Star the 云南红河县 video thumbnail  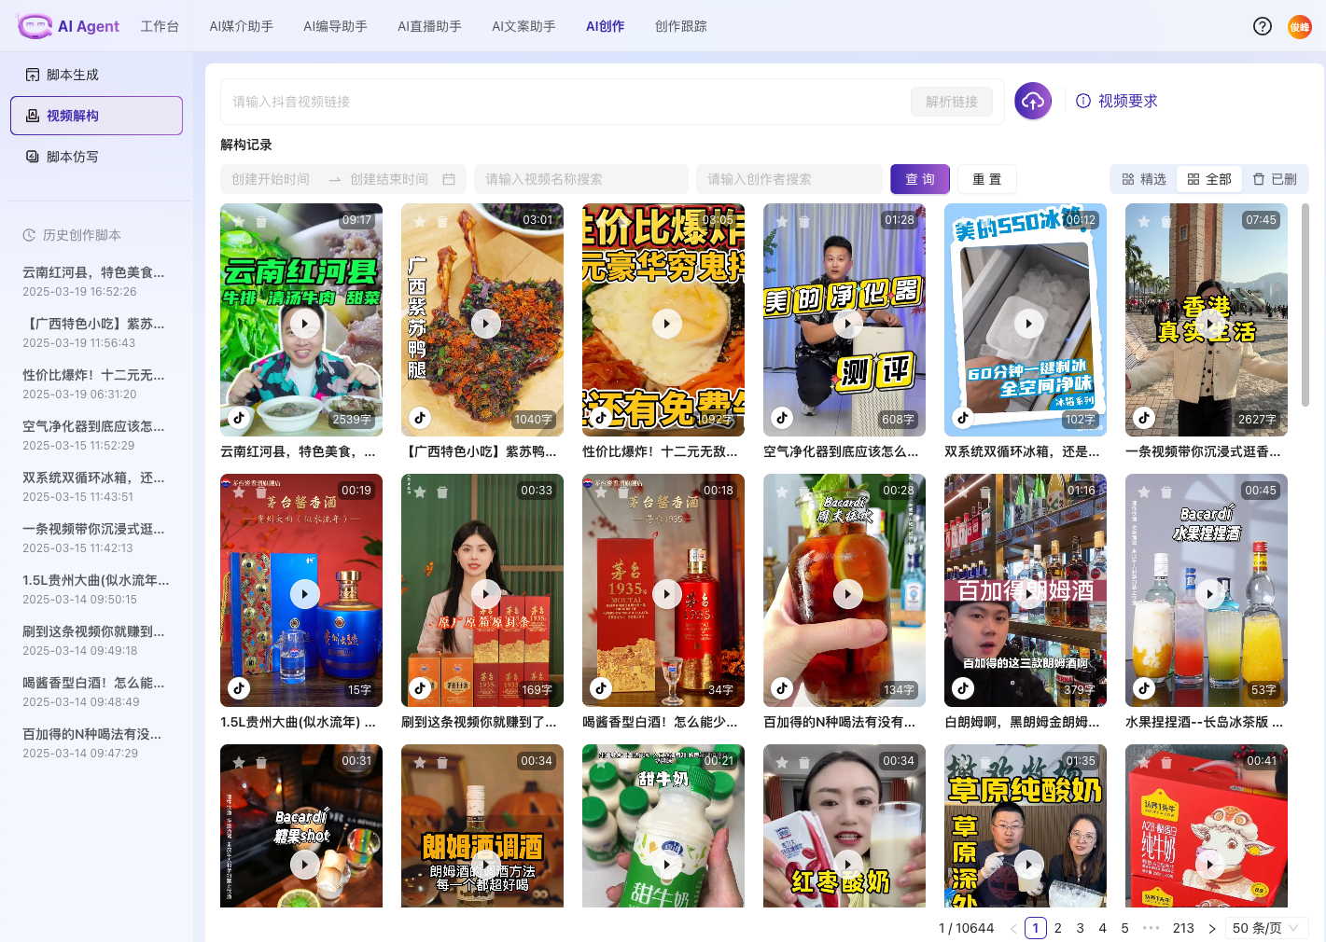click(239, 221)
